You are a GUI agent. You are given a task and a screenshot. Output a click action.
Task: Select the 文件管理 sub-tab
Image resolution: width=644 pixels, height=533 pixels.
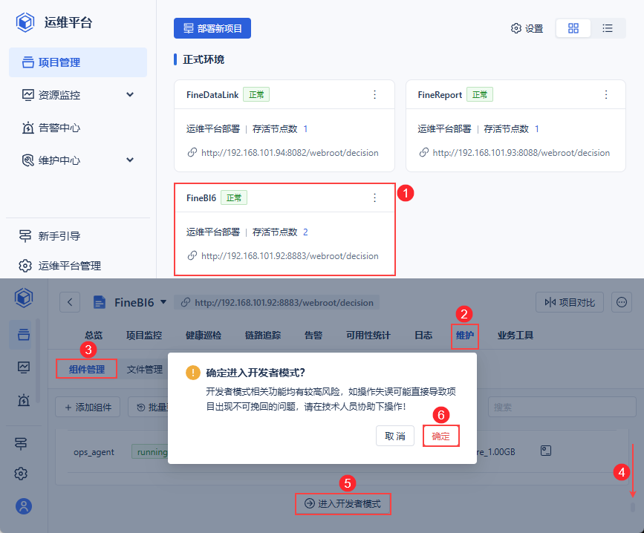click(x=145, y=369)
